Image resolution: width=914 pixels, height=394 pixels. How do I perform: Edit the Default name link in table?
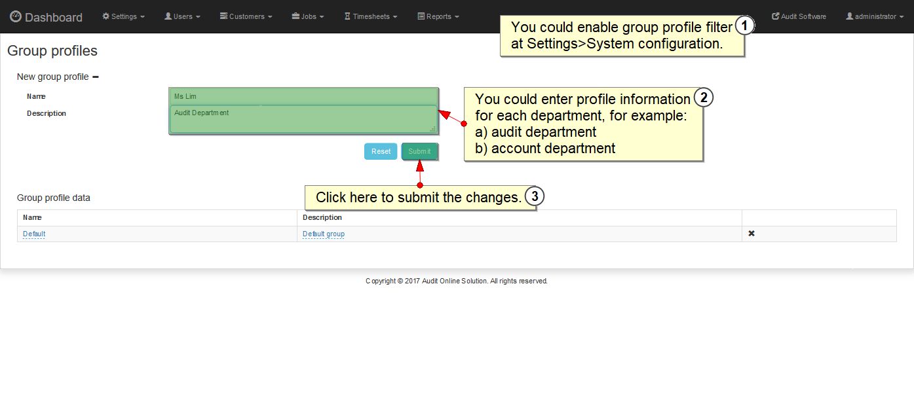34,234
